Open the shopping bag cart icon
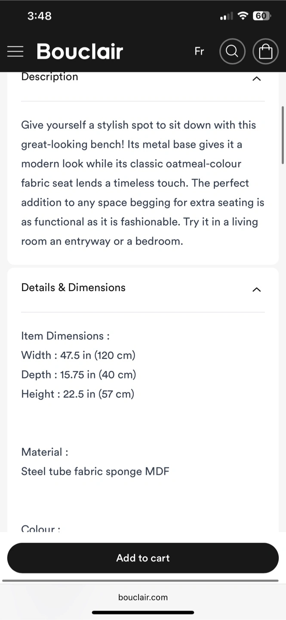Viewport: 286px width, 620px height. pyautogui.click(x=265, y=52)
